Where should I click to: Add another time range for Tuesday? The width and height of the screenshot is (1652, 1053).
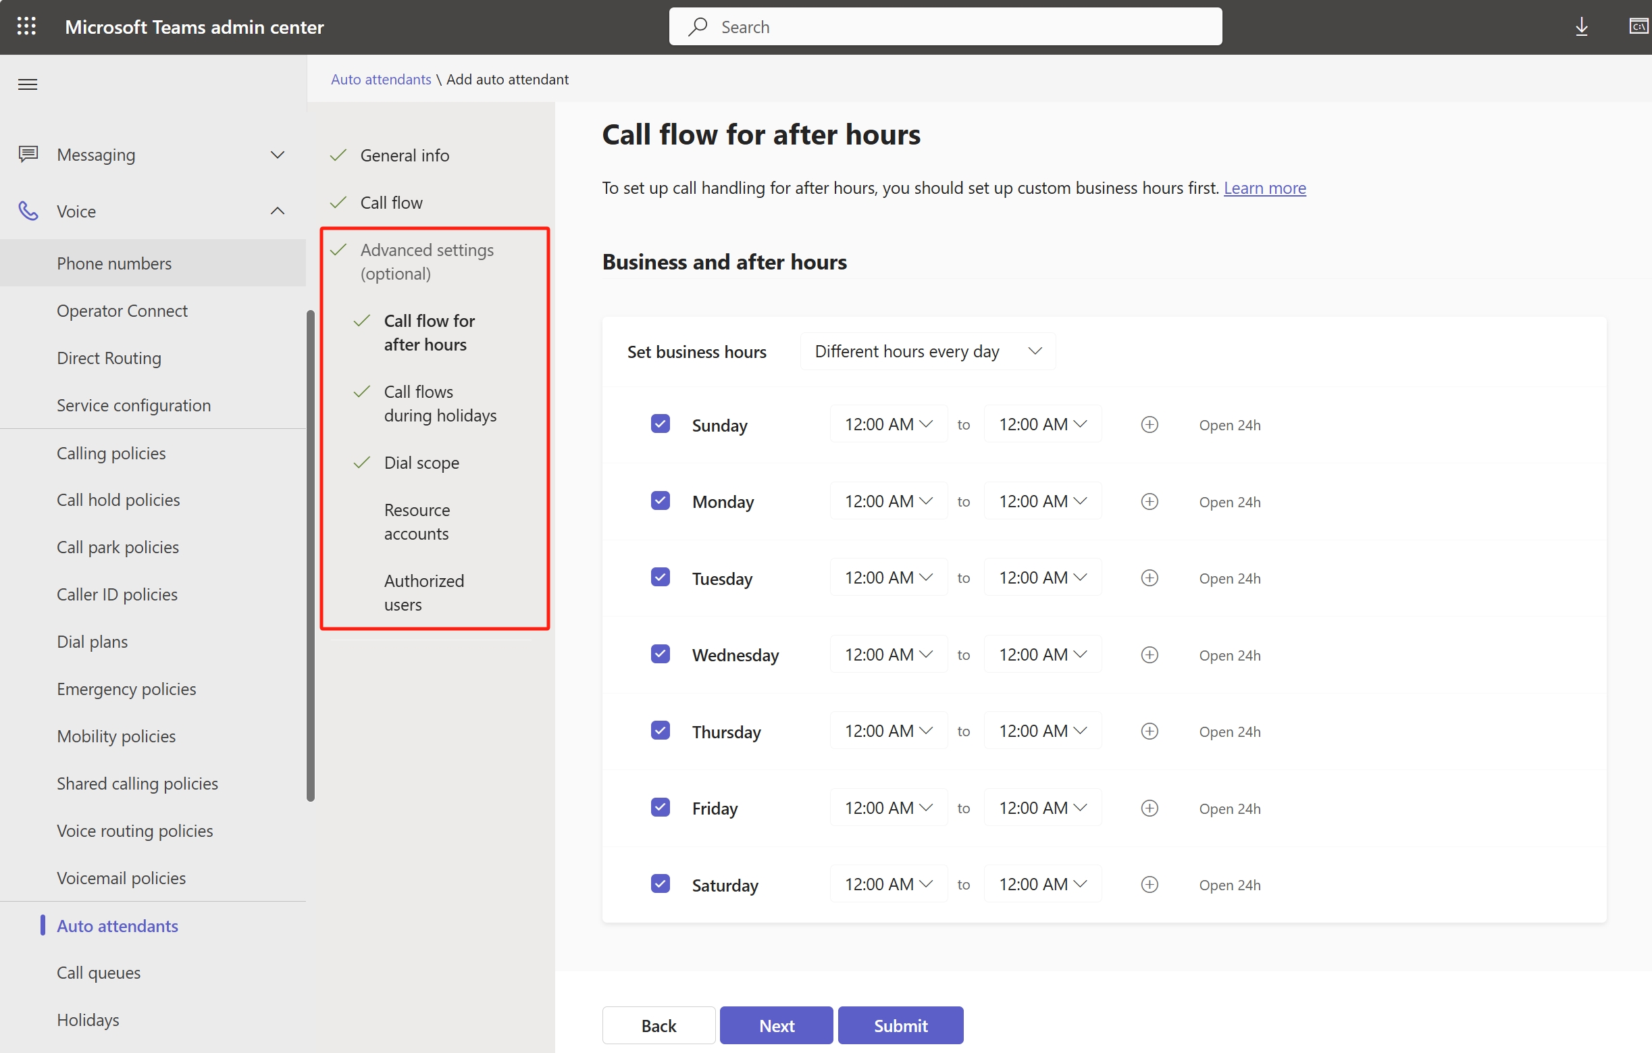pos(1149,578)
